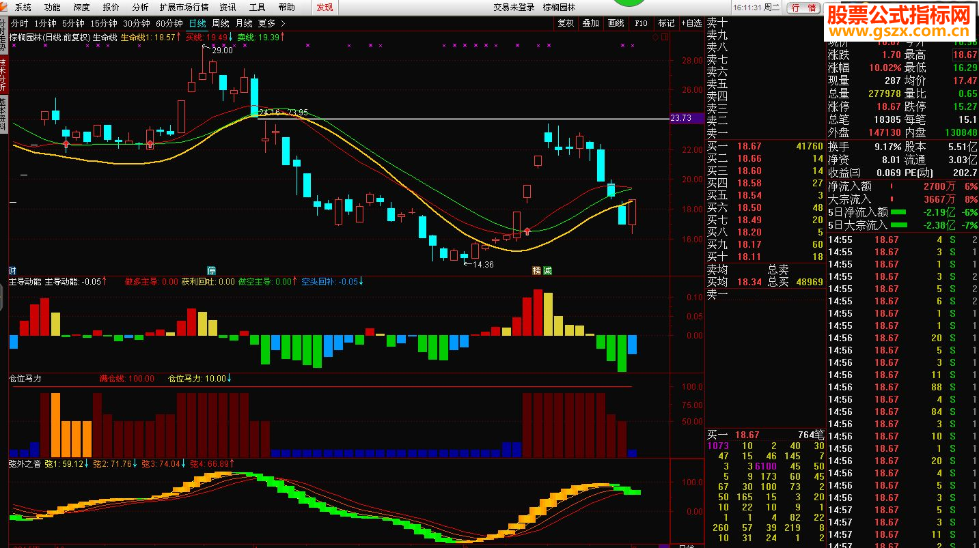979x548 pixels.
Task: Click the 买一 18.67 order row with 41760
Action: [x=765, y=146]
